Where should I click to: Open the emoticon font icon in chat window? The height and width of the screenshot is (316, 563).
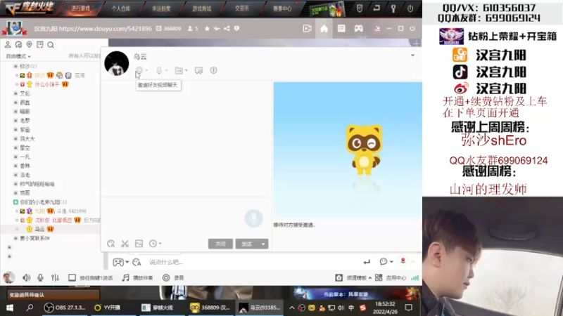111,244
